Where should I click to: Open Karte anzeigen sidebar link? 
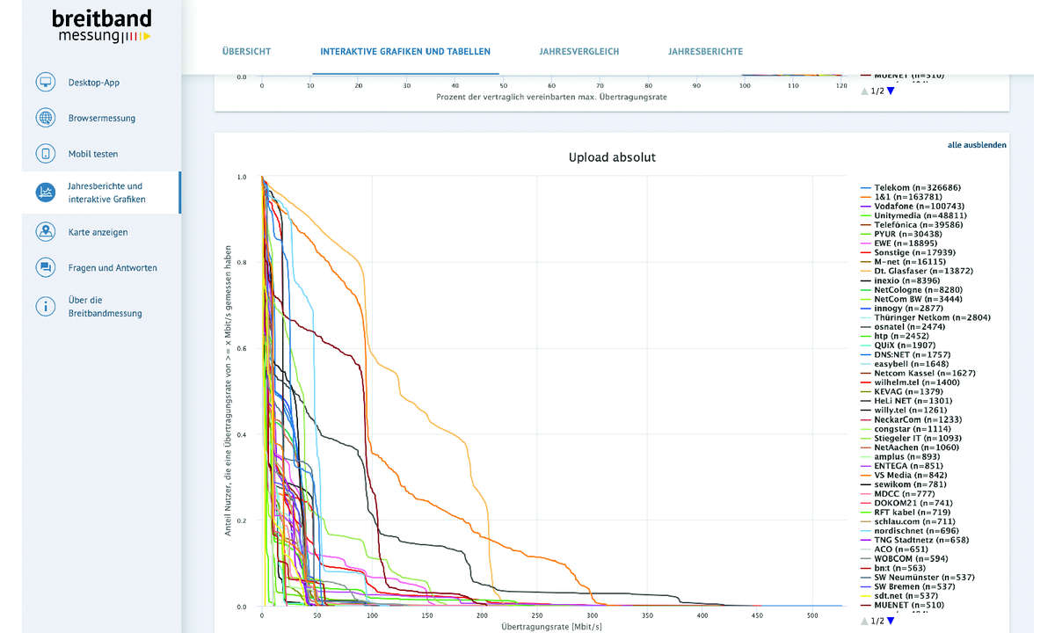point(98,232)
